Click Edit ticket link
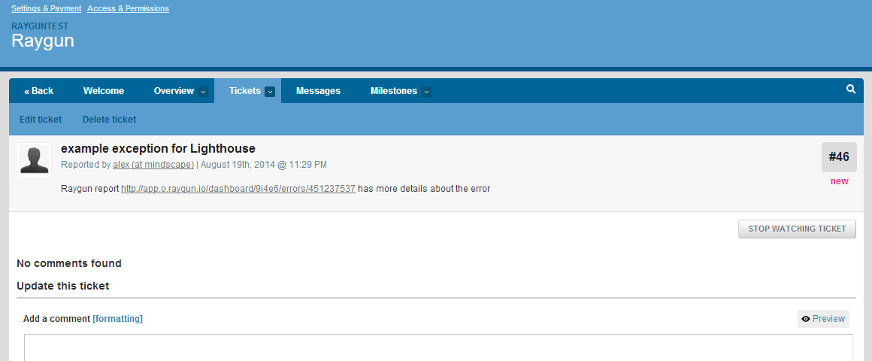 point(41,119)
